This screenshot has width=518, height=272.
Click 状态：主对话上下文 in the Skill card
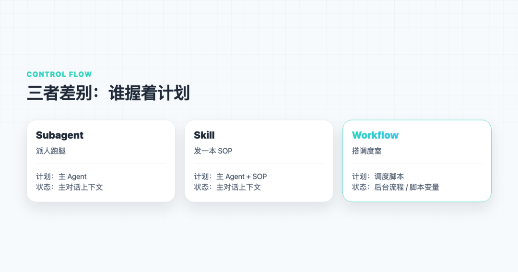click(x=227, y=187)
